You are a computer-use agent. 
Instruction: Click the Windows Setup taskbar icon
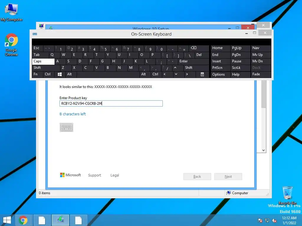pyautogui.click(x=60, y=220)
